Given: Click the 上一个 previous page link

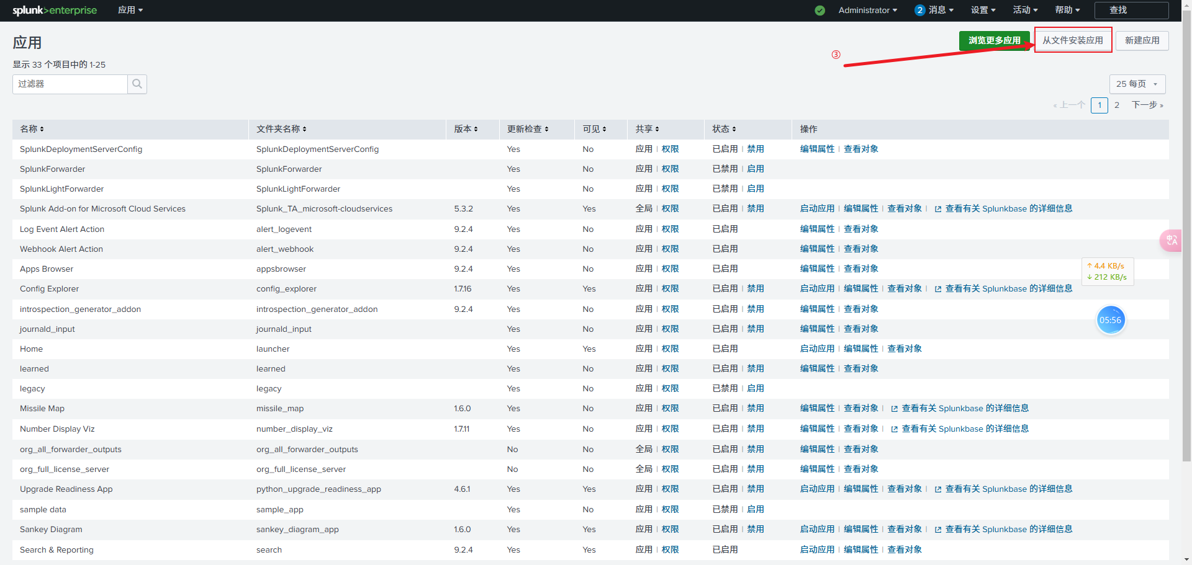Looking at the screenshot, I should (1069, 105).
